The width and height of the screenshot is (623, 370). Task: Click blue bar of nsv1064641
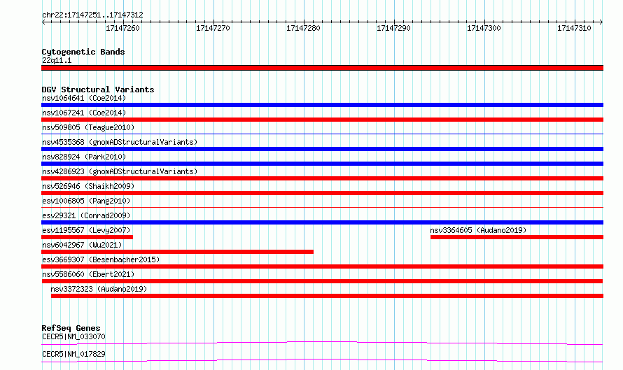click(322, 105)
